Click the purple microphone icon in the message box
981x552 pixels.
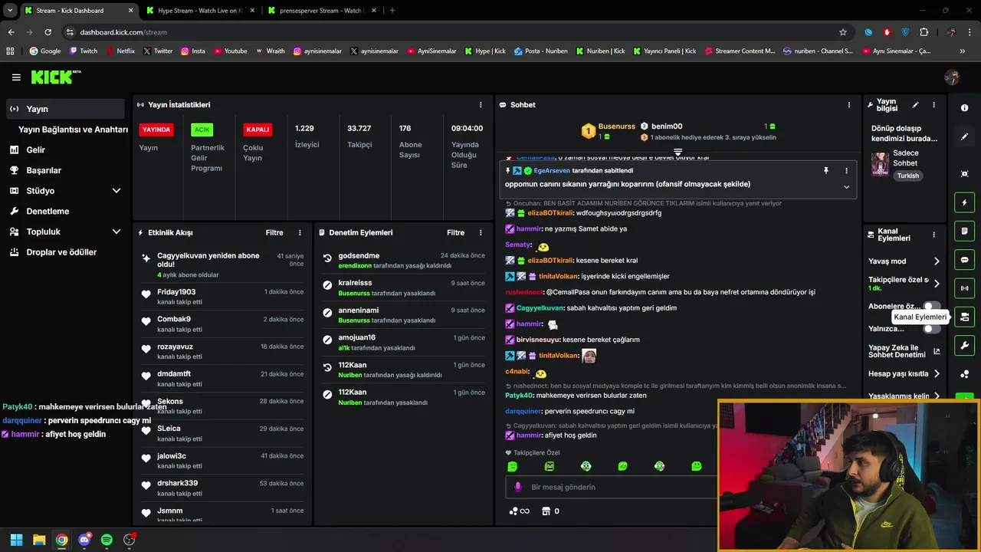click(517, 487)
